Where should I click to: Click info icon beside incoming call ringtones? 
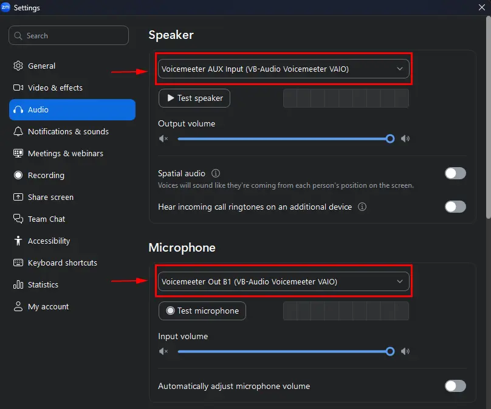tap(362, 207)
